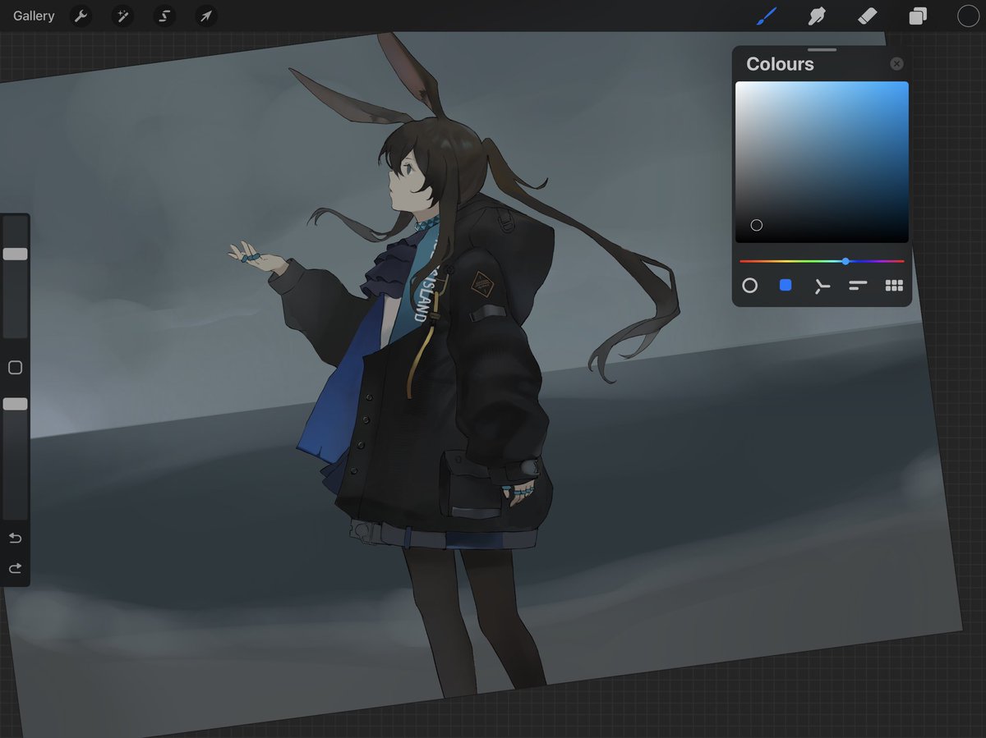Image resolution: width=986 pixels, height=738 pixels.
Task: Close the Colours panel
Action: tap(896, 63)
